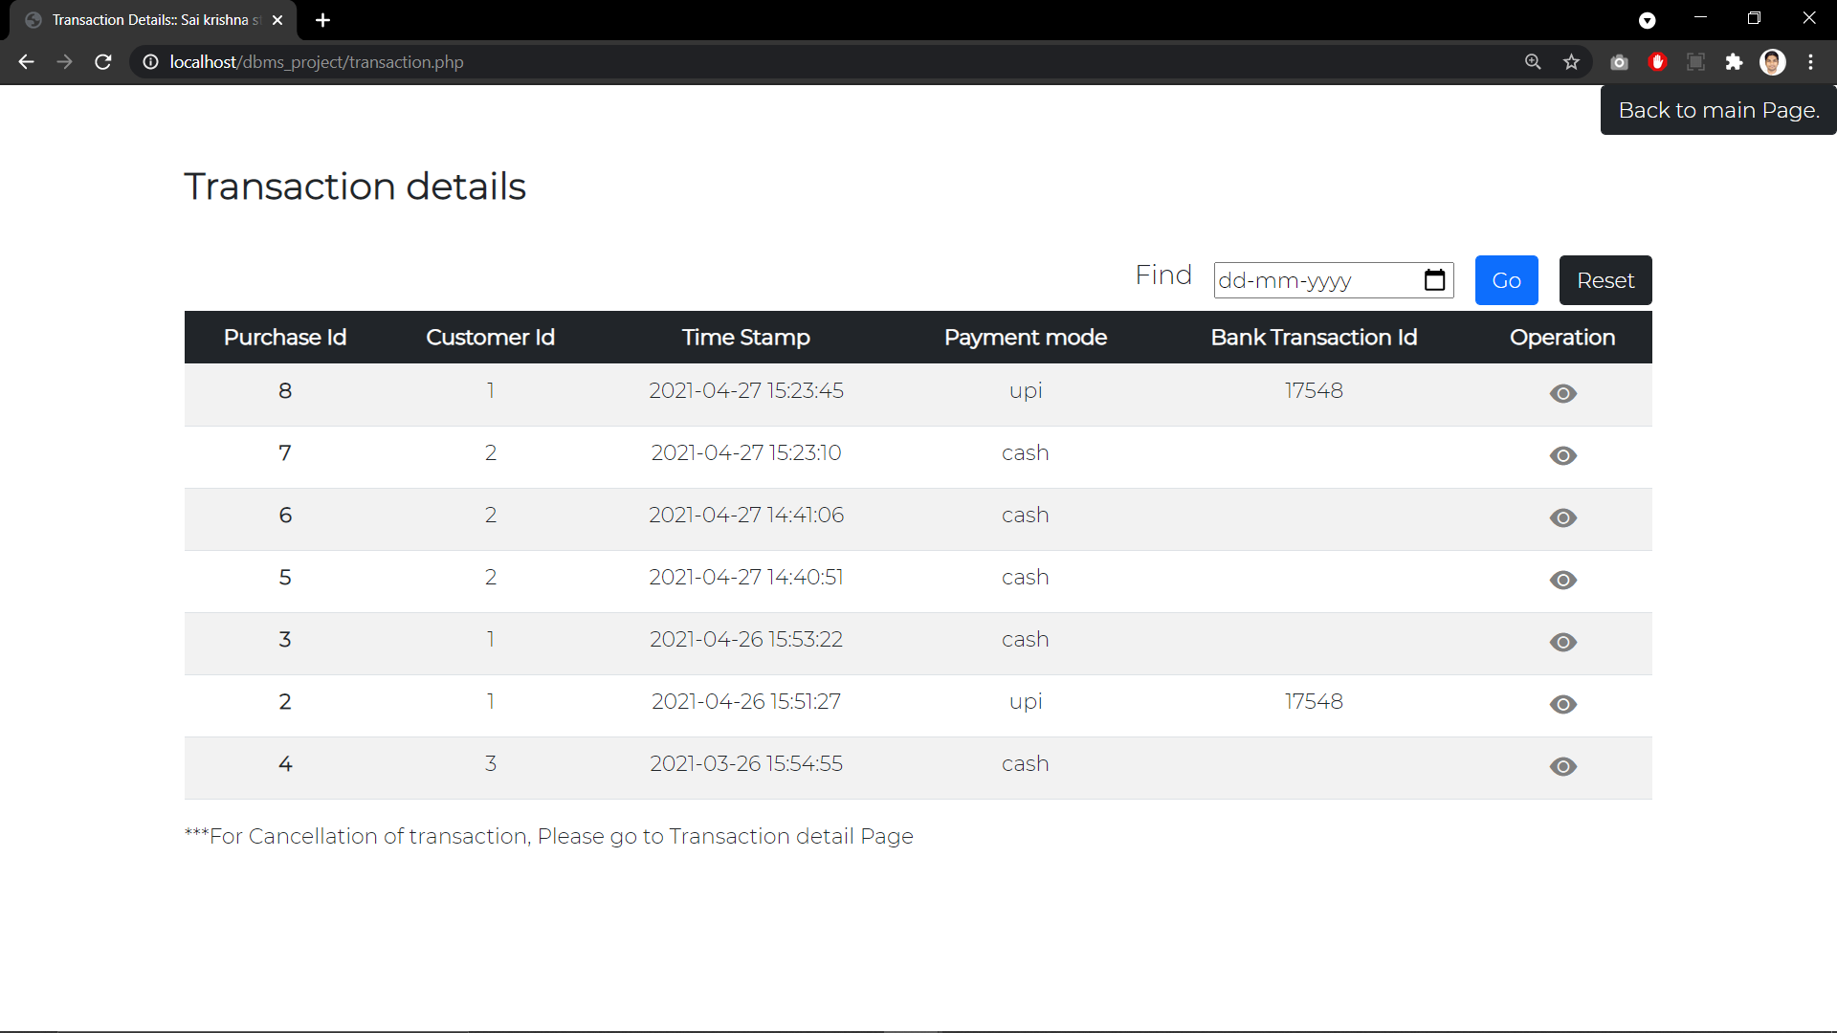This screenshot has width=1837, height=1033.
Task: Open Chrome three-dot menu
Action: [x=1810, y=62]
